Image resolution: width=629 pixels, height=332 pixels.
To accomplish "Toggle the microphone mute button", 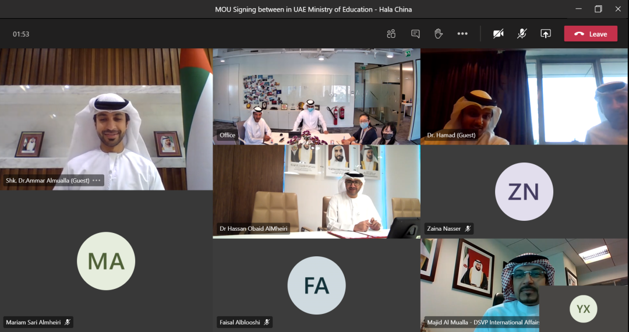I will [x=521, y=34].
